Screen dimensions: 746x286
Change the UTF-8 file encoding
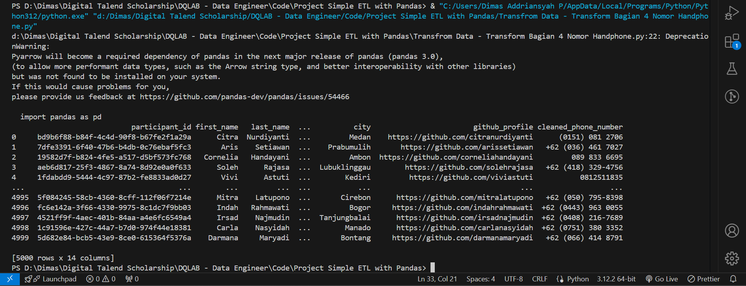[x=513, y=279]
